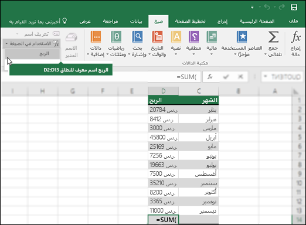The image size is (306, 225).
Task: Click the Name Box field
Action: [282, 77]
